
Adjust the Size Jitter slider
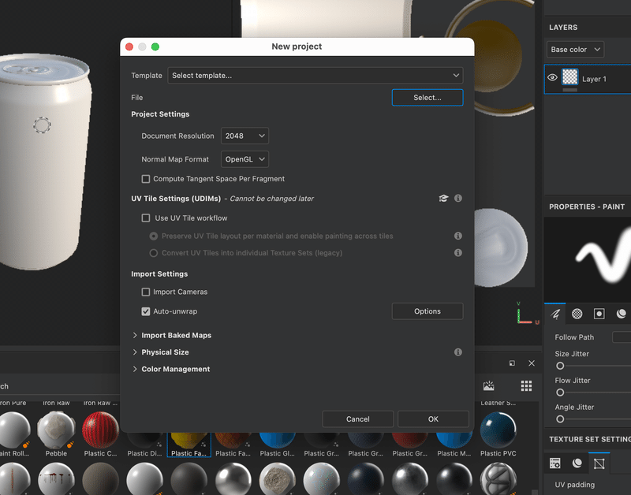coord(560,366)
